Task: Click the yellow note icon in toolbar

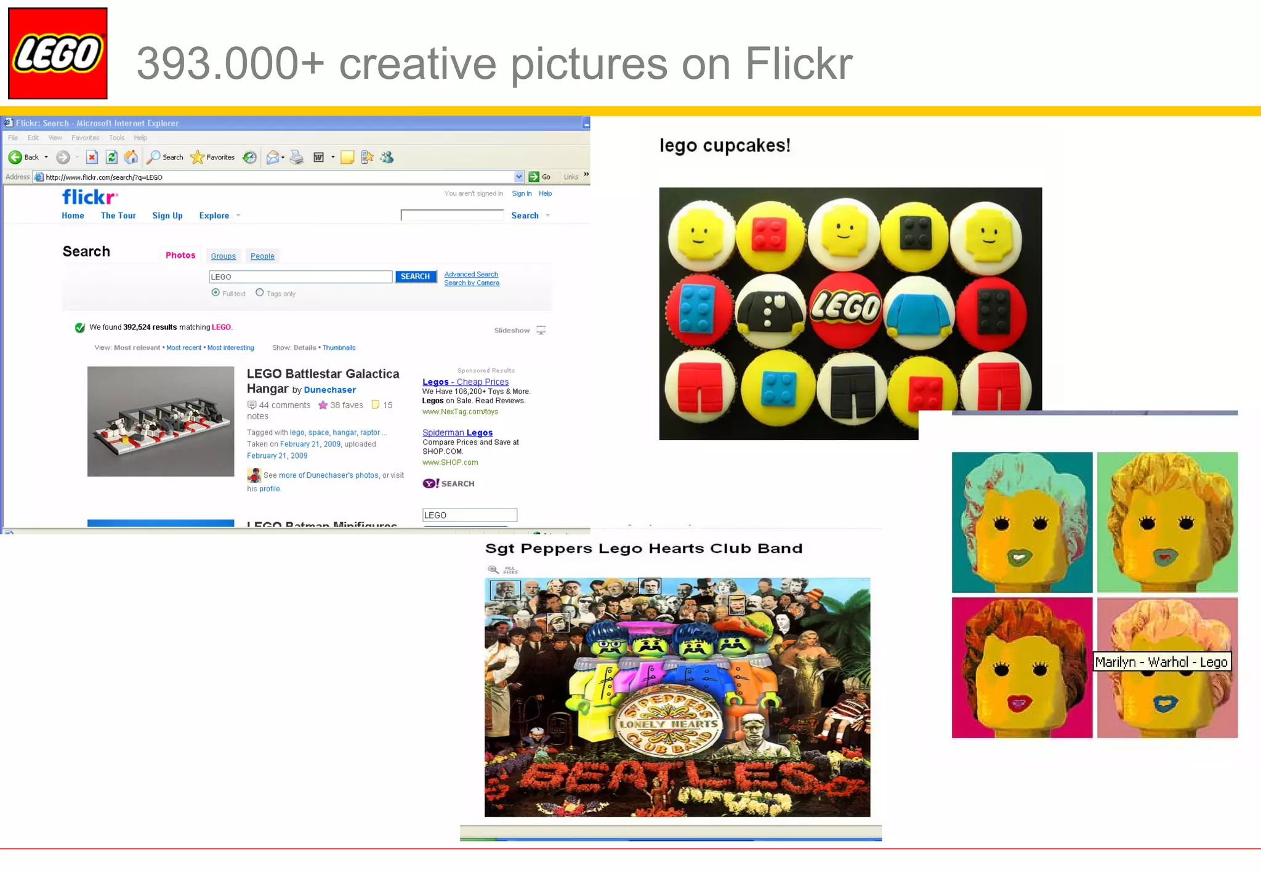Action: [x=347, y=157]
